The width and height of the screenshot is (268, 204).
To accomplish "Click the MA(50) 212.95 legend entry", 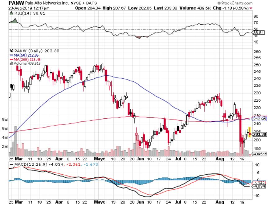I will (24, 55).
